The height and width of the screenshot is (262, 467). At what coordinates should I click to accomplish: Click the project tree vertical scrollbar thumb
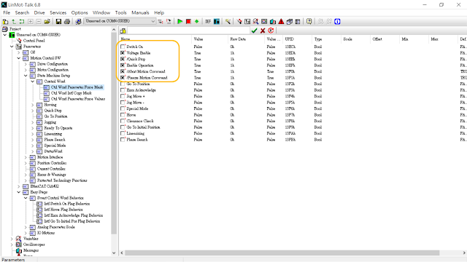pyautogui.click(x=114, y=134)
